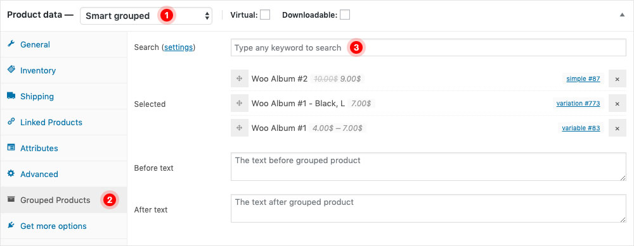Open the Get more options tab
This screenshot has height=246, width=634.
click(63, 226)
